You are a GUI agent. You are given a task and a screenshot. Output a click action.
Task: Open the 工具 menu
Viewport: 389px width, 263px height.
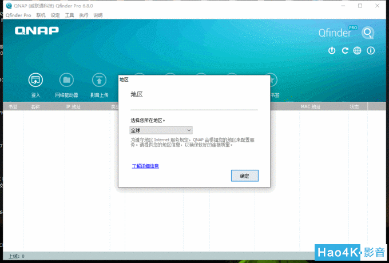69,15
